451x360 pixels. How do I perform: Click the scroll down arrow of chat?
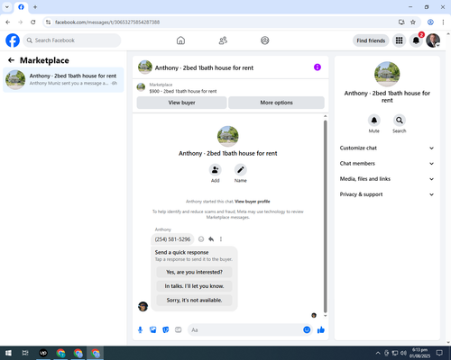[325, 316]
